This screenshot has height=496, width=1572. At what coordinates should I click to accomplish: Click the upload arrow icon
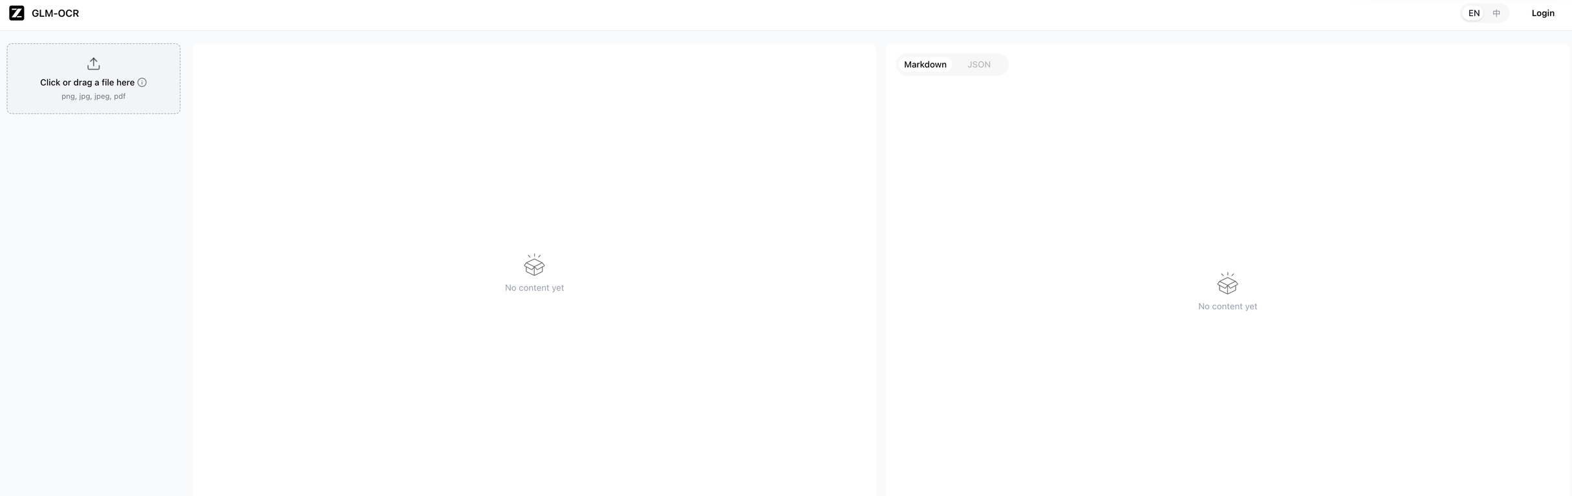[94, 63]
